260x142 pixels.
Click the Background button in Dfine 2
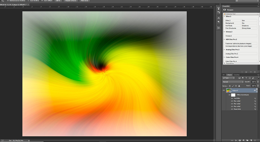(233, 23)
